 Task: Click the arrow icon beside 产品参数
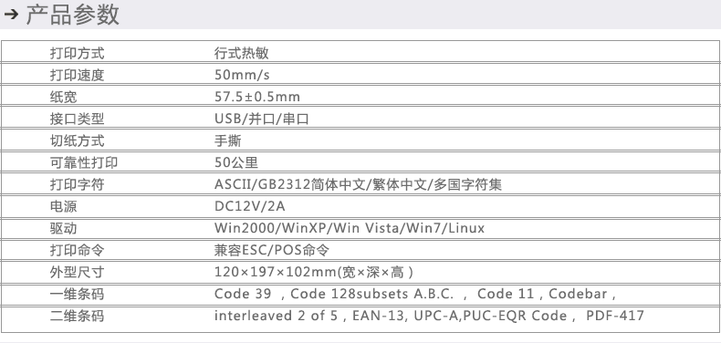(11, 14)
